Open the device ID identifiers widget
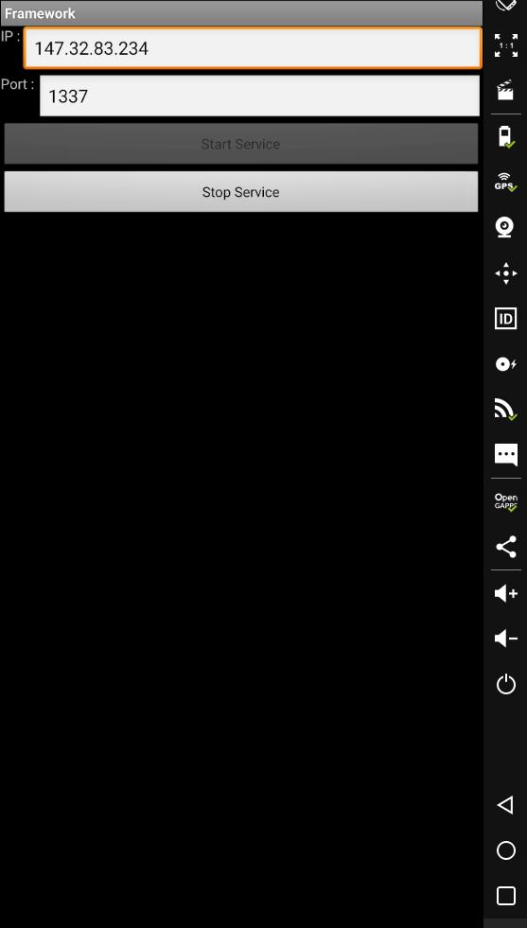The image size is (527, 928). click(x=505, y=319)
